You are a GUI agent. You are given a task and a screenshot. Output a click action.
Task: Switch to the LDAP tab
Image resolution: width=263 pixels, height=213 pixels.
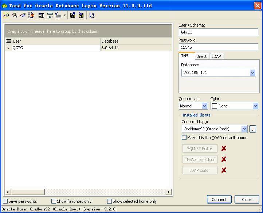[x=216, y=56]
